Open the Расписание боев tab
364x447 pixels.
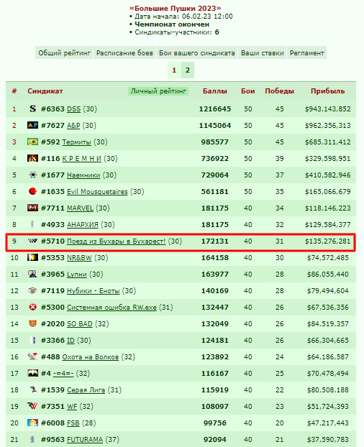coord(124,53)
